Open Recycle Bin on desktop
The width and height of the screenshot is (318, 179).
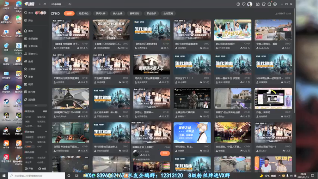(x=6, y=61)
